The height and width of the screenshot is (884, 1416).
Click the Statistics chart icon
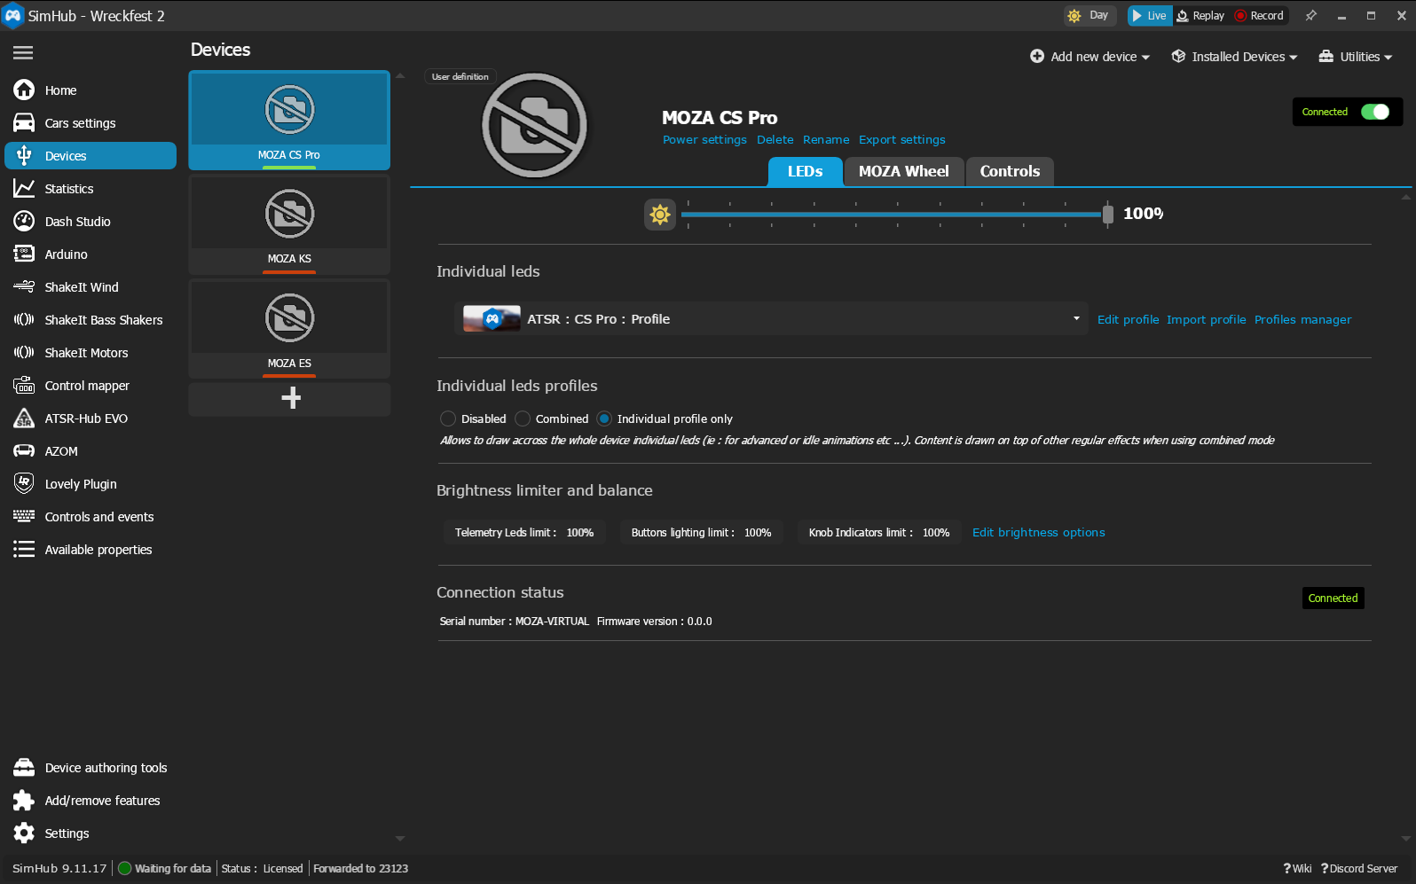(x=24, y=189)
